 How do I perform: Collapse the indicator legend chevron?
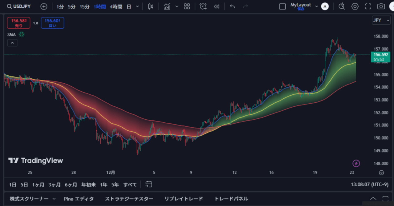point(12,43)
